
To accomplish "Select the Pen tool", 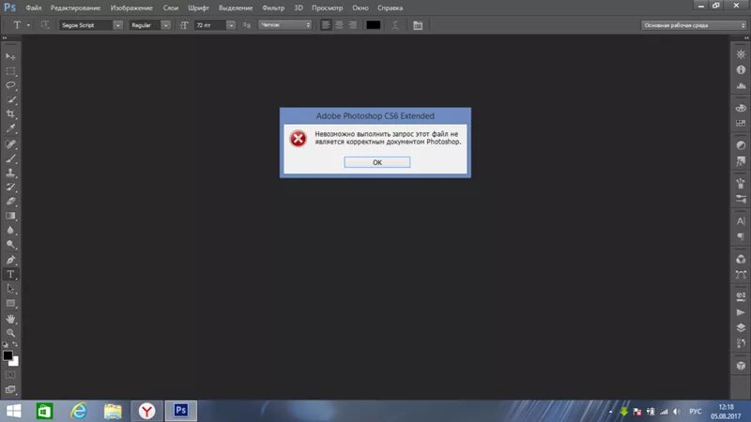I will [x=10, y=260].
